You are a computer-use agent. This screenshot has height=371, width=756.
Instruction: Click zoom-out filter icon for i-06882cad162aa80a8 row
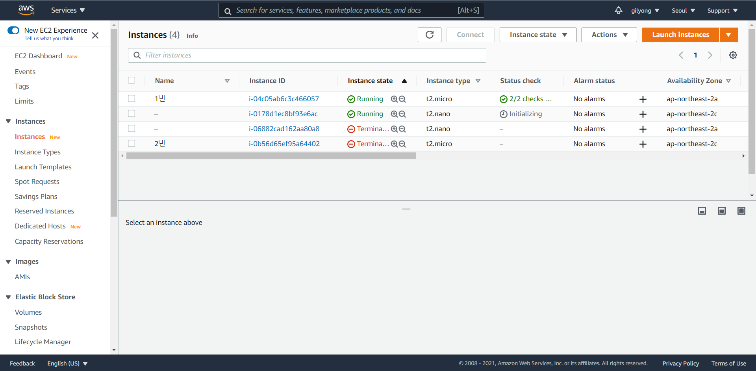coord(402,129)
